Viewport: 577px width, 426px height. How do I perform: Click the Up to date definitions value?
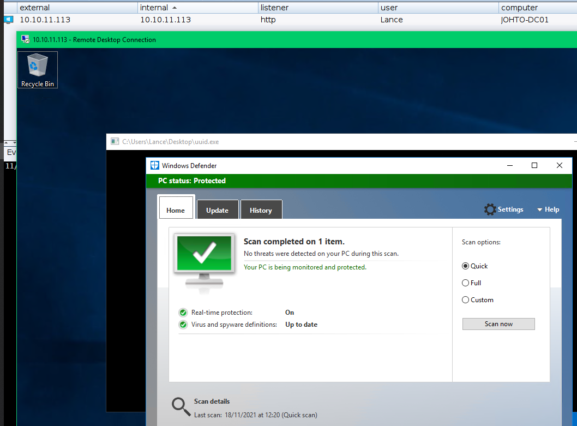(301, 325)
